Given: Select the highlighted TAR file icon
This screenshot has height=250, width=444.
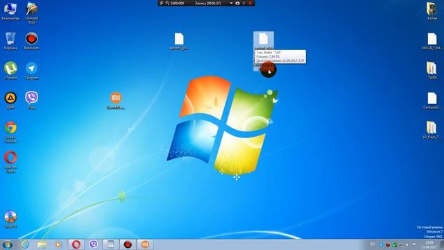Looking at the screenshot, I should click(x=264, y=39).
